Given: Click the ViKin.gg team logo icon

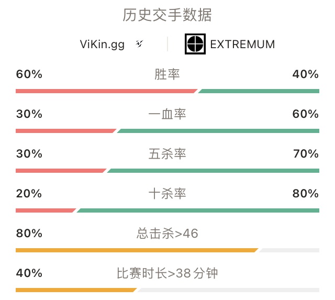Looking at the screenshot, I should pos(140,43).
